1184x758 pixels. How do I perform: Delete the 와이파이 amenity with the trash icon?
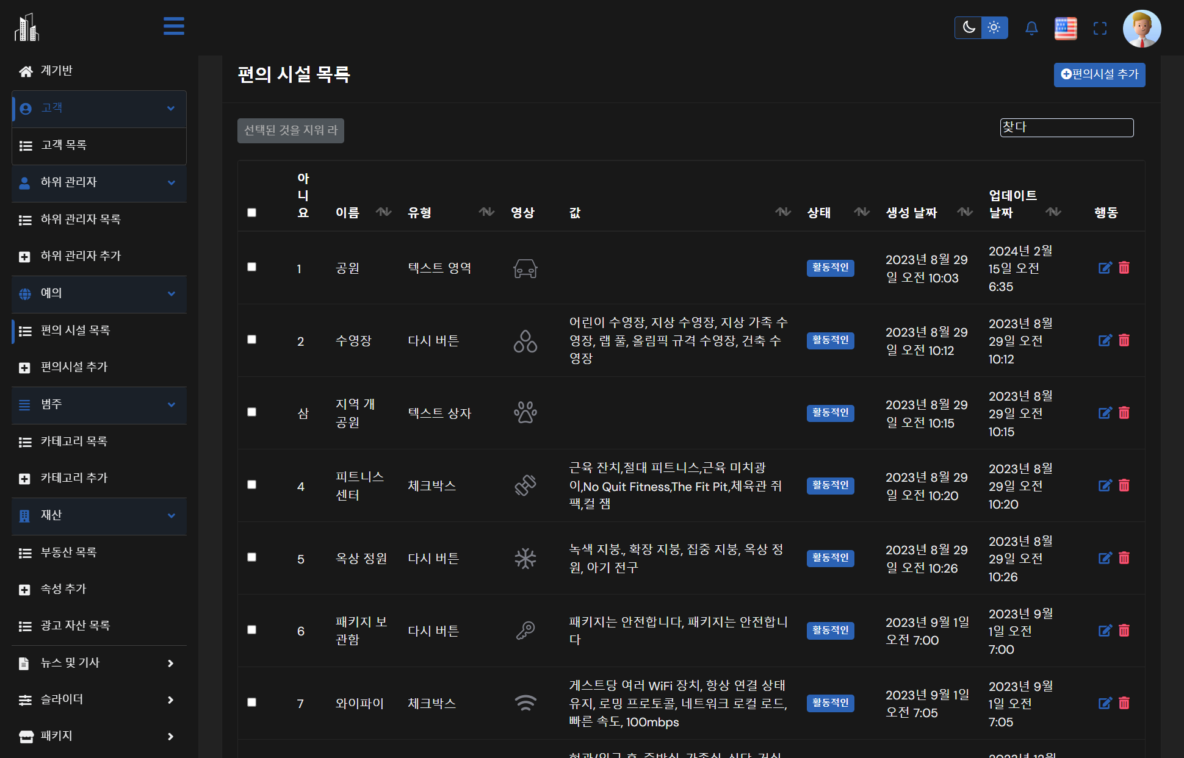[1125, 703]
